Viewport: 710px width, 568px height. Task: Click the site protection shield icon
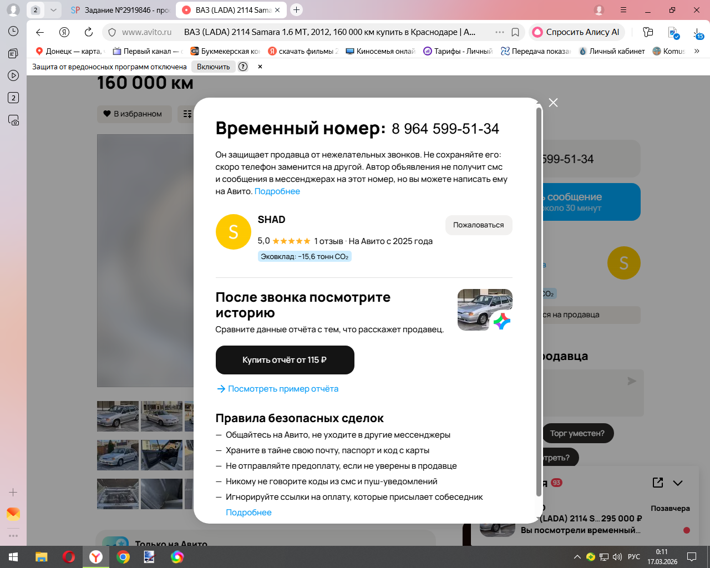tap(112, 32)
